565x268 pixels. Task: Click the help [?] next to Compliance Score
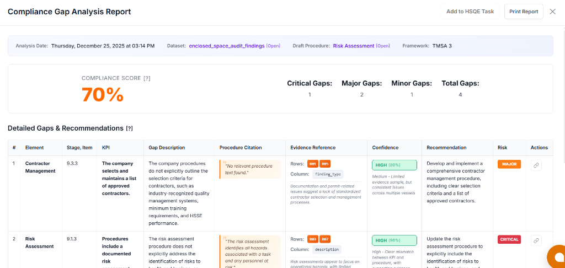147,78
